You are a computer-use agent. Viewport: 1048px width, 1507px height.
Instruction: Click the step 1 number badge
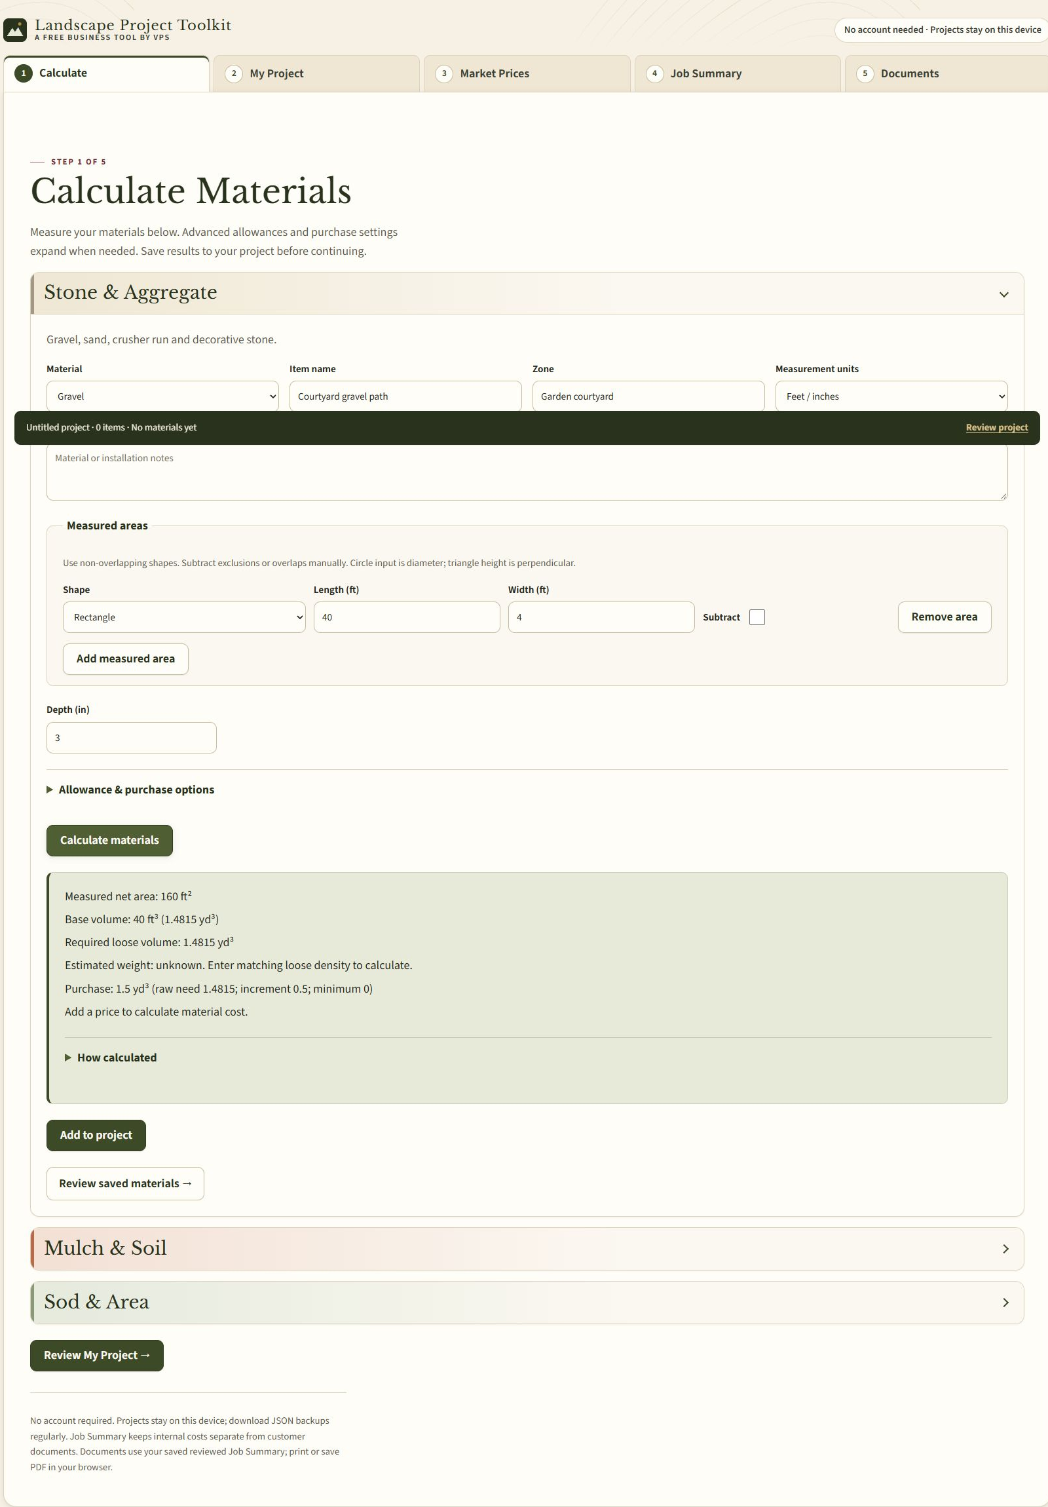24,73
